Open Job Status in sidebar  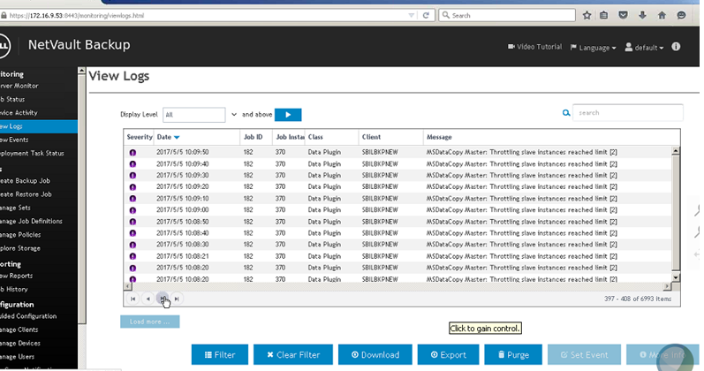[12, 99]
